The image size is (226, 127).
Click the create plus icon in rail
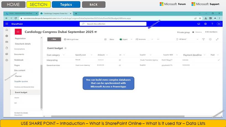pyautogui.click(x=7, y=60)
